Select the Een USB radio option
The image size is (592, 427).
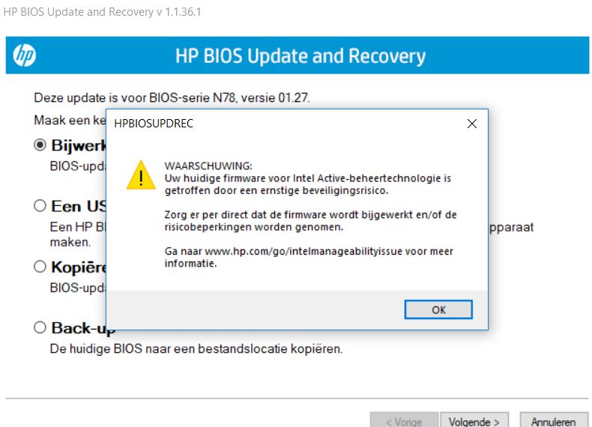pos(40,206)
